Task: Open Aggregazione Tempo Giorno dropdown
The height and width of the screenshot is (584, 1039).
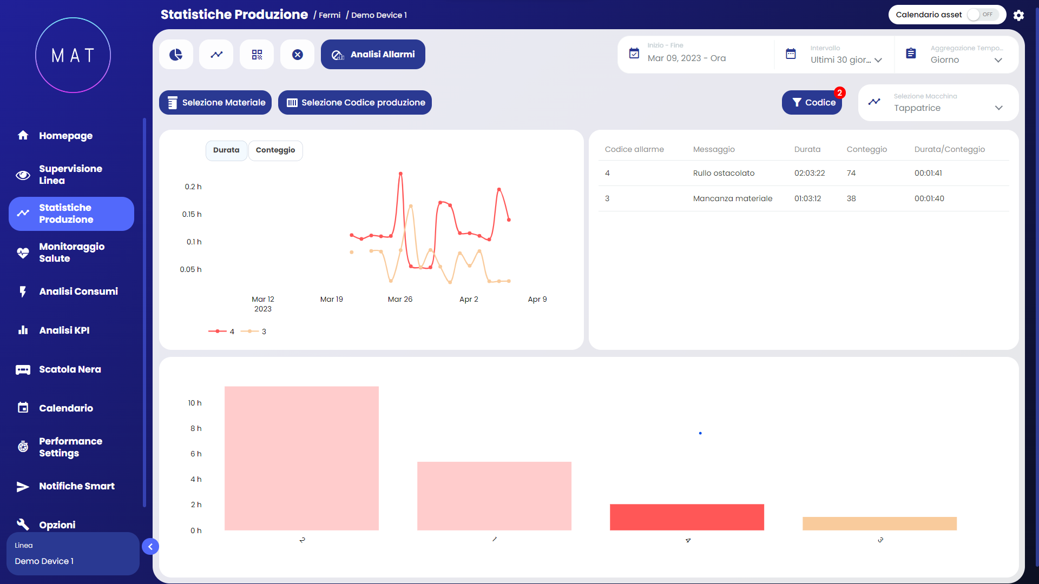Action: point(966,59)
